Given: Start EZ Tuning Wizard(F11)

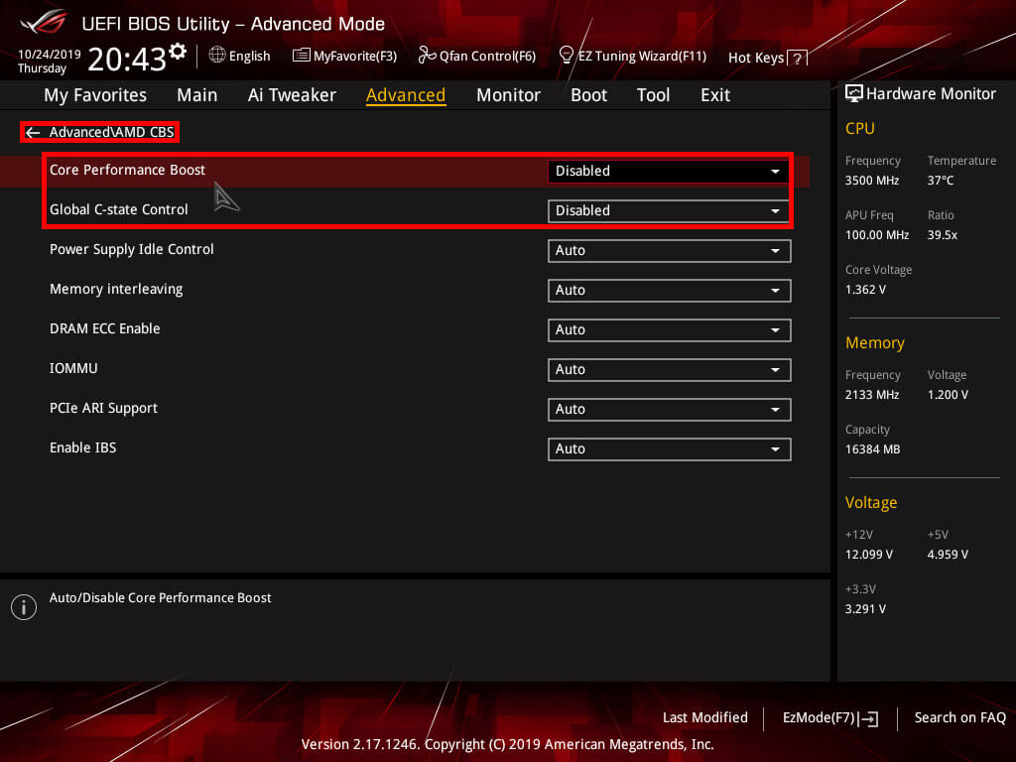Looking at the screenshot, I should (x=642, y=57).
